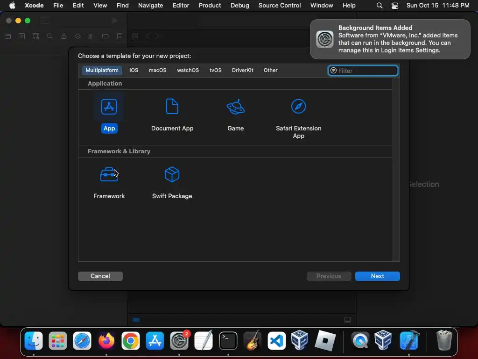This screenshot has height=359, width=478.
Task: Open the related items grid icon
Action: tap(135, 36)
